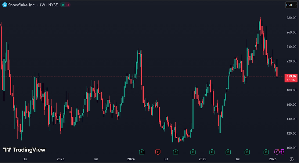Image resolution: width=299 pixels, height=163 pixels.
Task: Click the 240.00 price axis label
Action: pos(291,47)
